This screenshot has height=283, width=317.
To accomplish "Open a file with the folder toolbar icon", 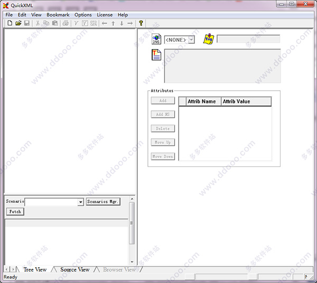I will (x=18, y=23).
